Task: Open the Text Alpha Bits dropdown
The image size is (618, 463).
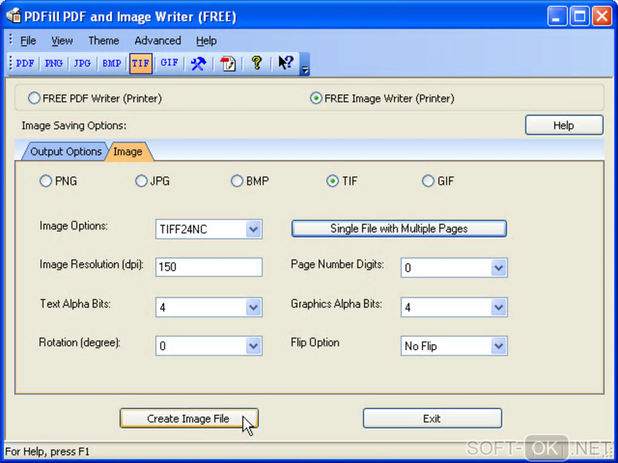Action: pos(253,307)
